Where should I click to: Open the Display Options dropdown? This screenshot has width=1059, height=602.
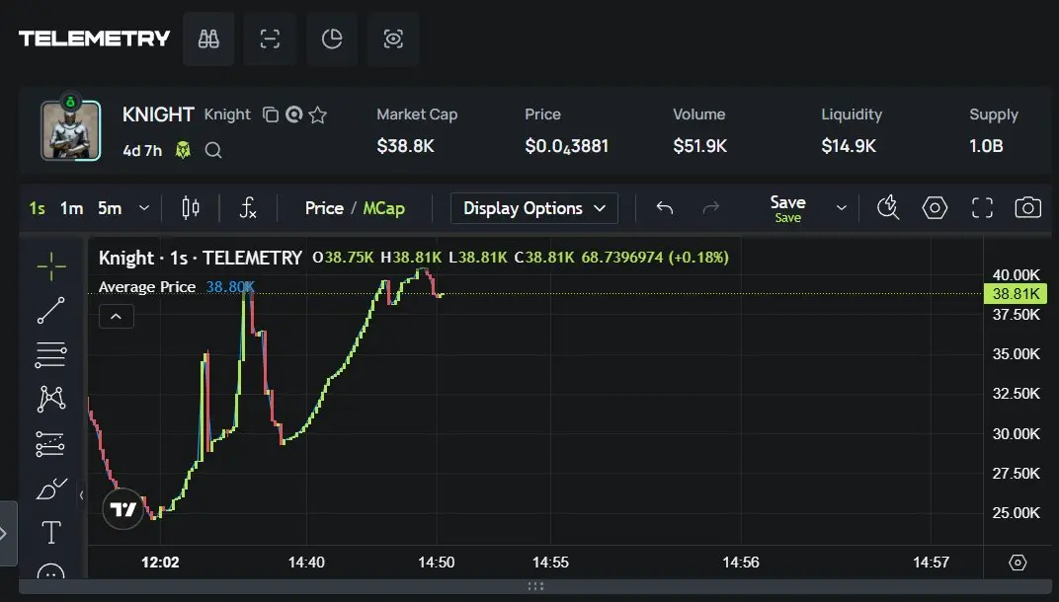[x=534, y=208]
